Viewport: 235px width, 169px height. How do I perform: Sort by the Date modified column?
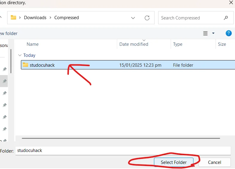pos(134,44)
